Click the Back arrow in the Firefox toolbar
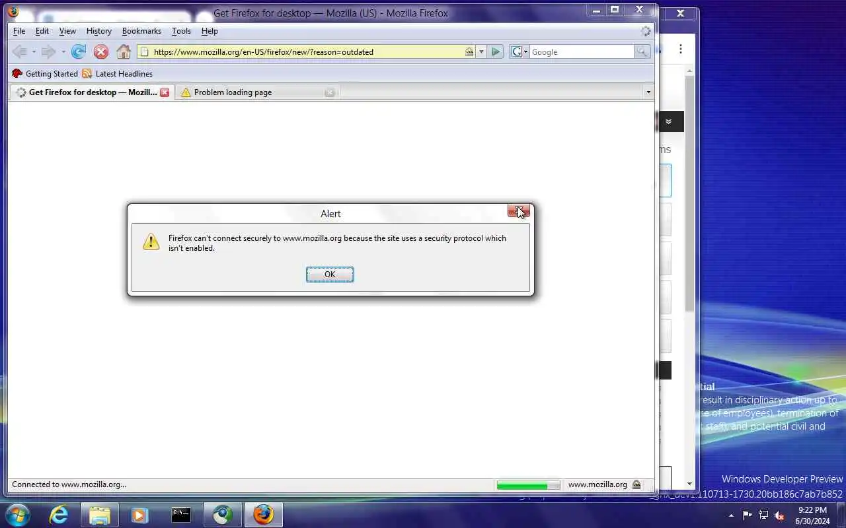The width and height of the screenshot is (846, 528). (19, 51)
